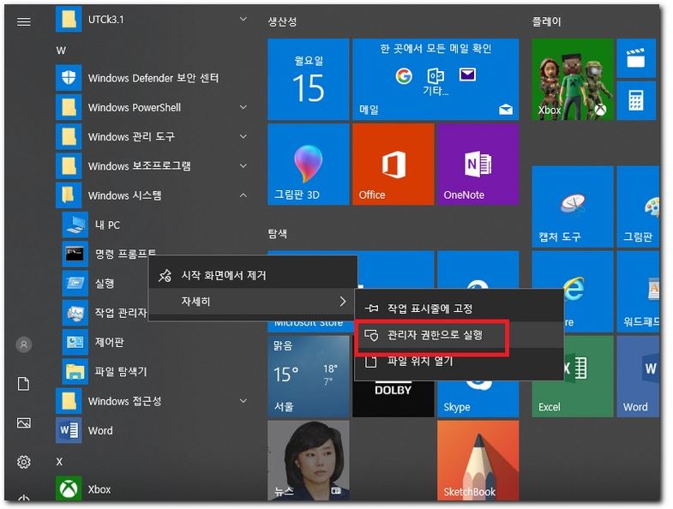Image resolution: width=673 pixels, height=509 pixels.
Task: Jump to letter W section header
Action: pyautogui.click(x=61, y=51)
